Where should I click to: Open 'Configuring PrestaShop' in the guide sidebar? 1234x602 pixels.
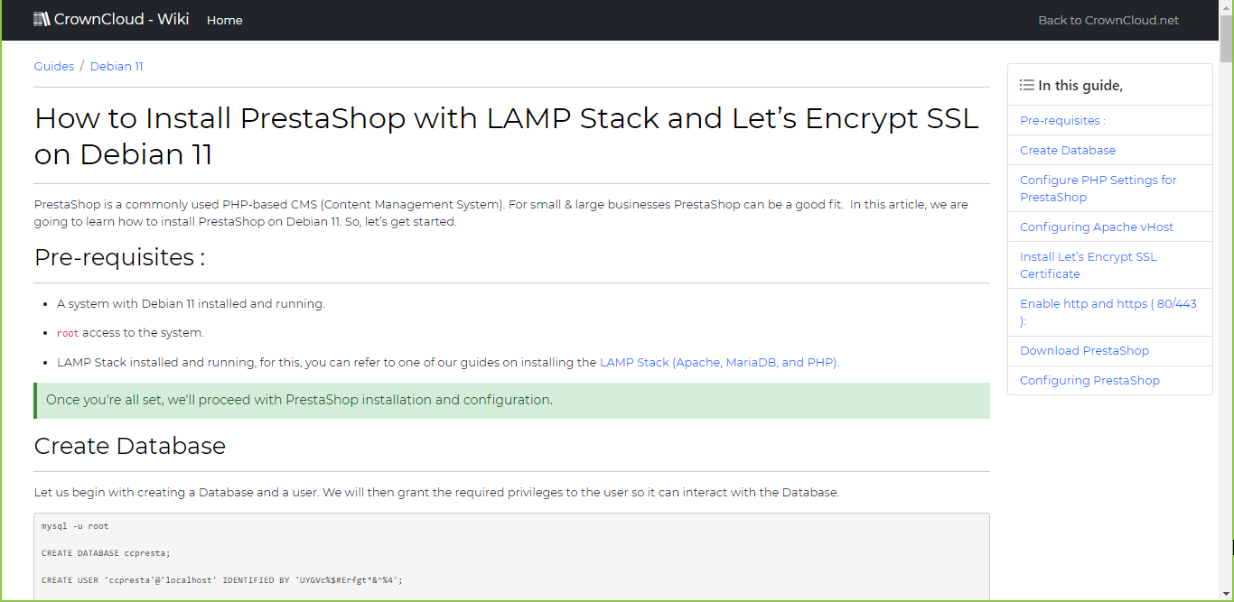(x=1089, y=380)
